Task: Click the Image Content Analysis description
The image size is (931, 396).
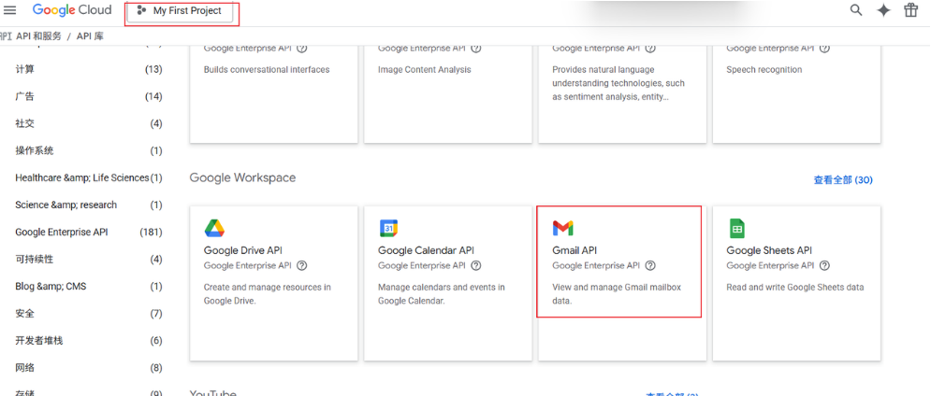Action: point(425,70)
